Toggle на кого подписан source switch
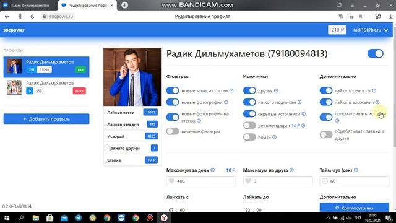This screenshot has height=223, width=396. tap(249, 102)
